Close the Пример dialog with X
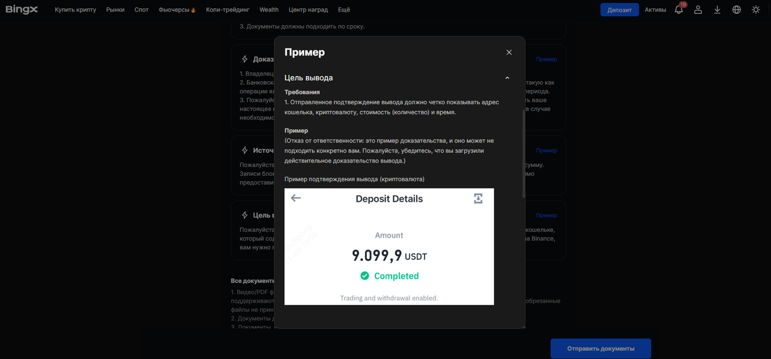This screenshot has height=359, width=771. [509, 52]
